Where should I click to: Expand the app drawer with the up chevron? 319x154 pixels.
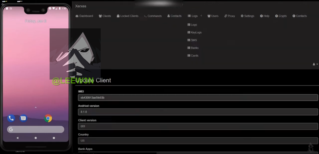(x=36, y=107)
